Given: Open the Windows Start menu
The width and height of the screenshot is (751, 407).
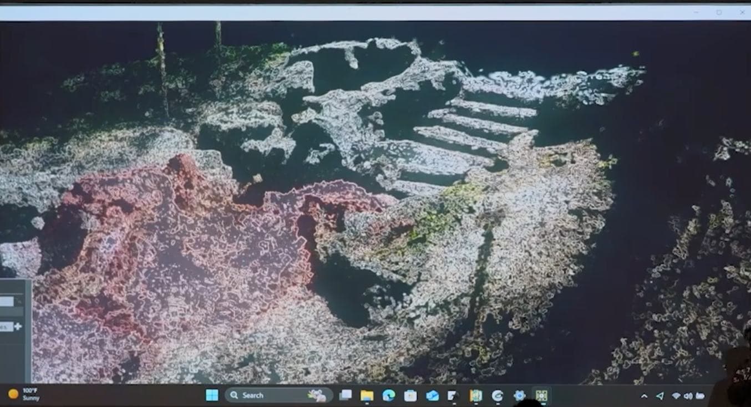Looking at the screenshot, I should (212, 395).
